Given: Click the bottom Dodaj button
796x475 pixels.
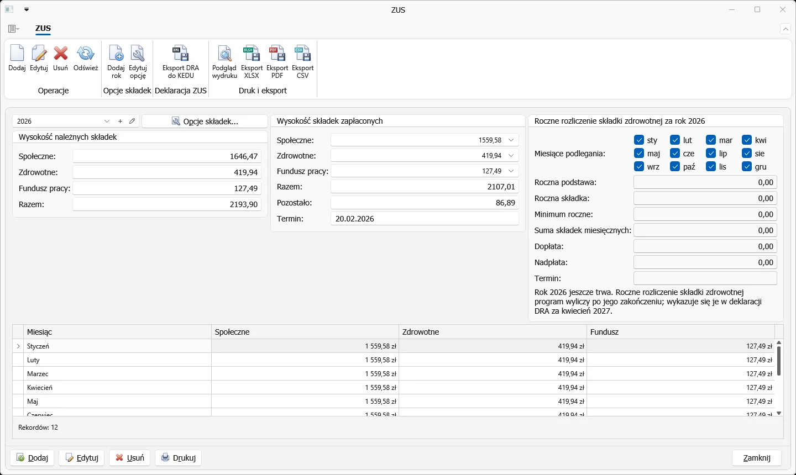Looking at the screenshot, I should tap(32, 458).
